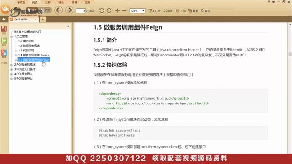The width and height of the screenshot is (292, 164).
Task: Open outline entry '第7章 POI报表的入门'
Action: (x=27, y=31)
